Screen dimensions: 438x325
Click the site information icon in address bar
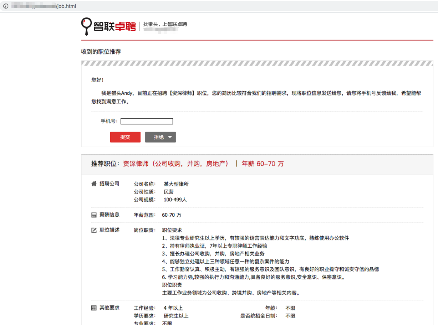(6, 6)
